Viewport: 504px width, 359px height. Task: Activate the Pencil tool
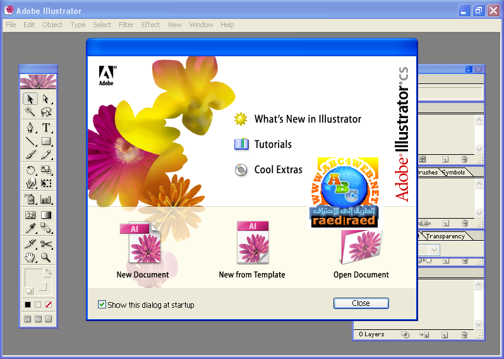45,154
